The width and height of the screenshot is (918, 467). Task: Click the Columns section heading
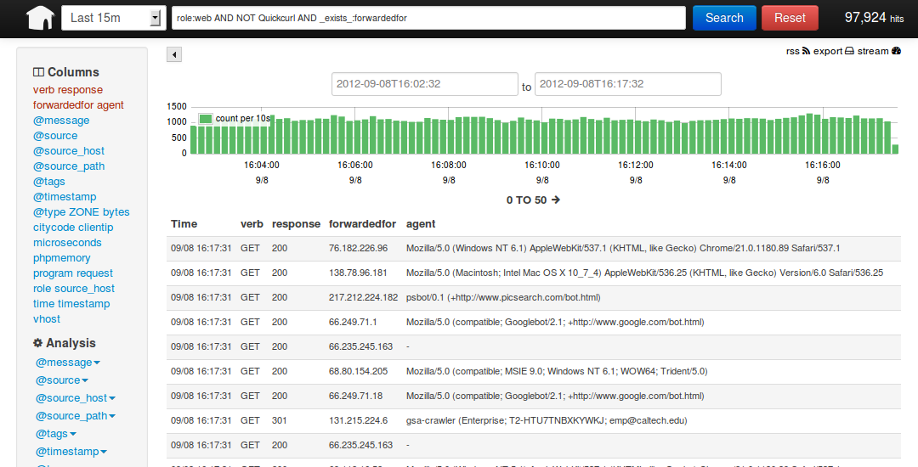(66, 72)
